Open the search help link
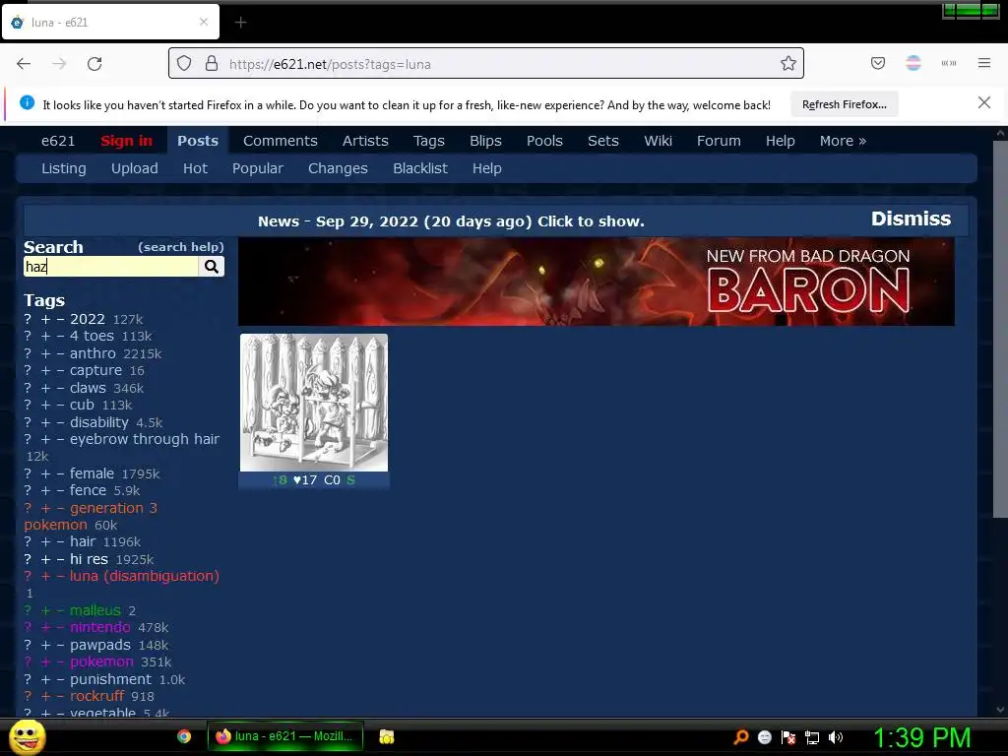This screenshot has height=756, width=1008. point(181,247)
